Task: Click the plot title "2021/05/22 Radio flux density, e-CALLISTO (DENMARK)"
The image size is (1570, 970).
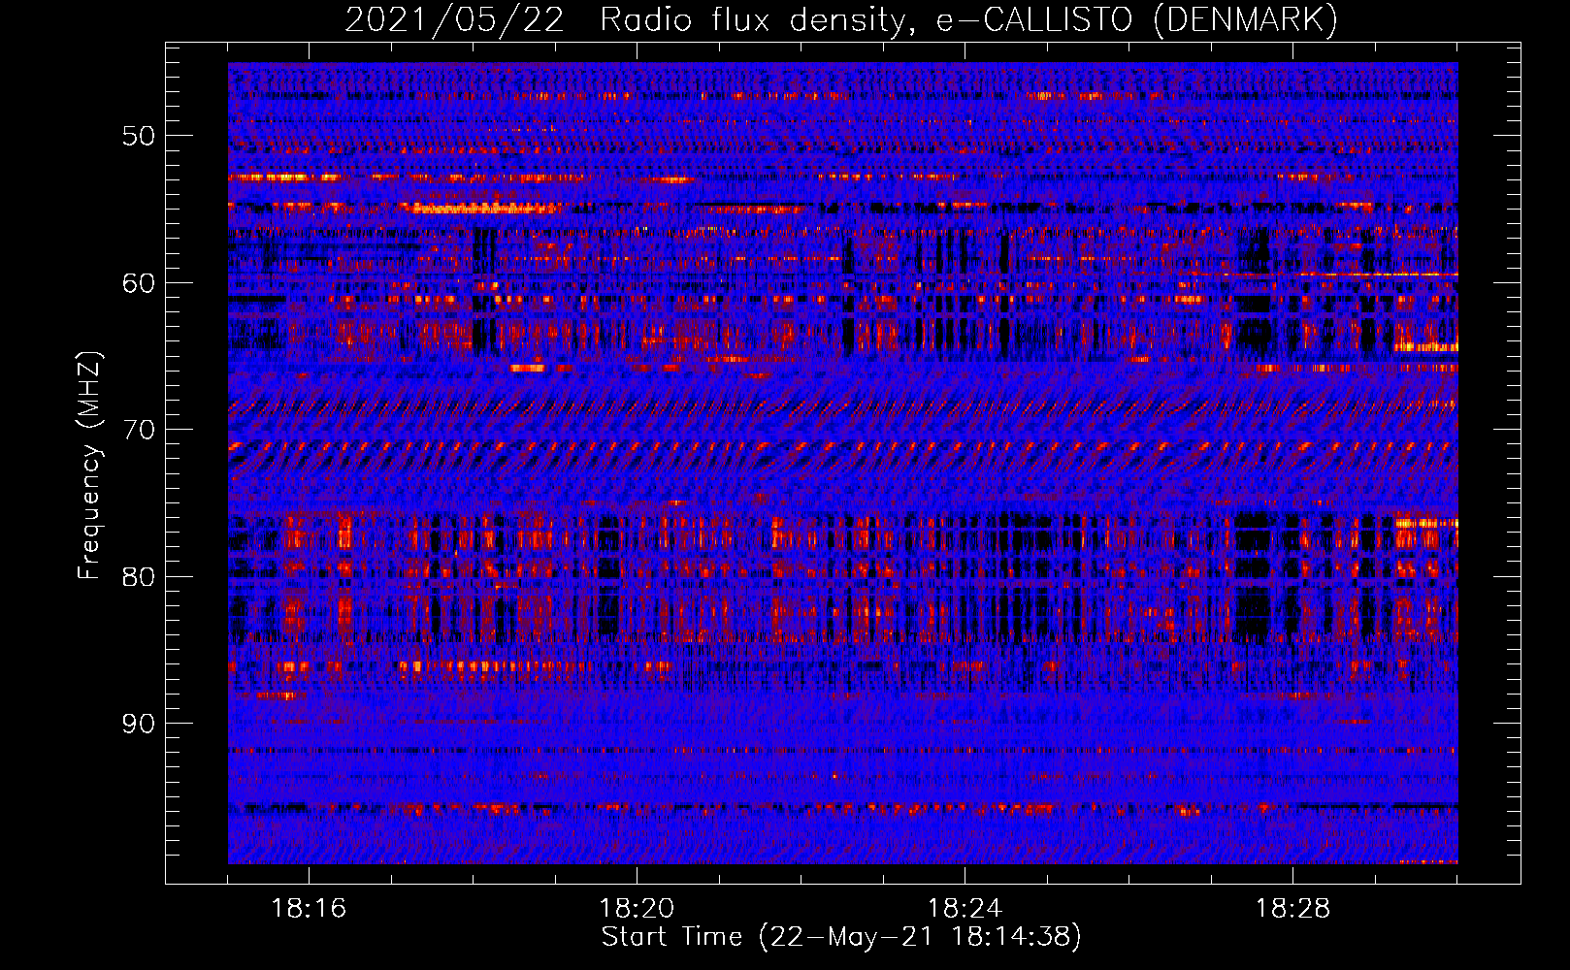Action: click(x=841, y=19)
